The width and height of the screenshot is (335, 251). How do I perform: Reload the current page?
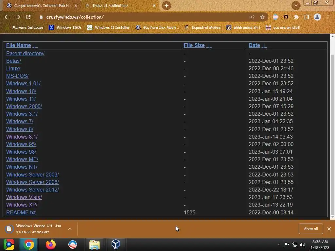28,17
